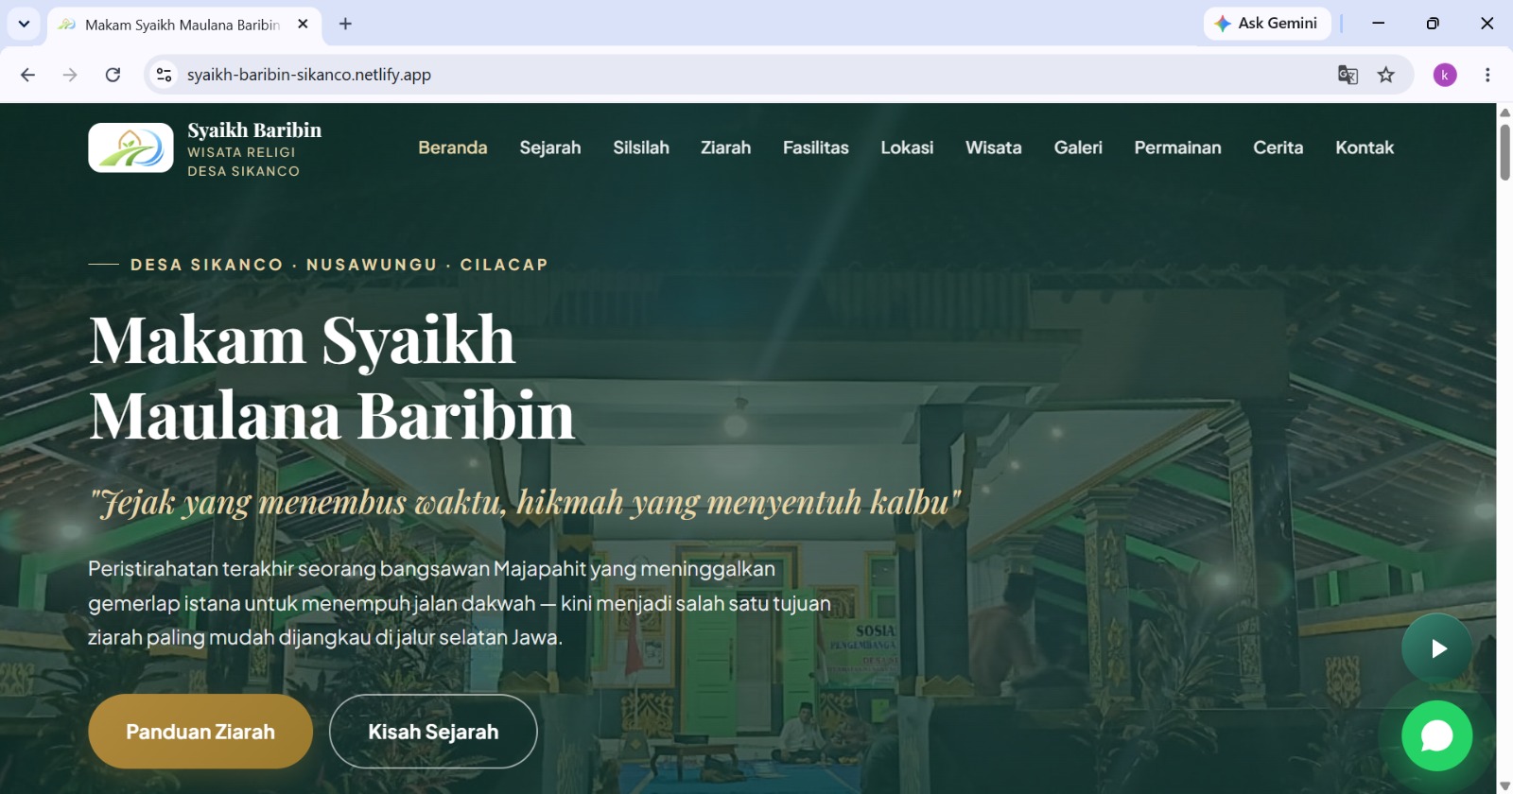
Task: Open the Chrome three-dot menu
Action: 1487,75
